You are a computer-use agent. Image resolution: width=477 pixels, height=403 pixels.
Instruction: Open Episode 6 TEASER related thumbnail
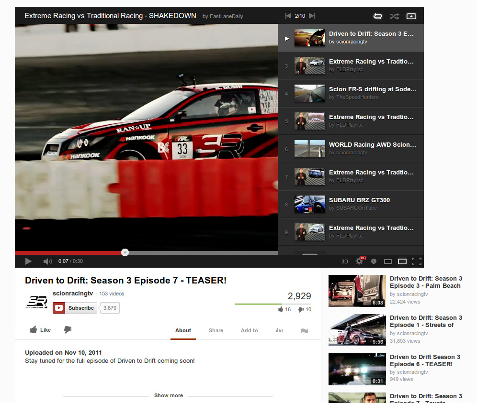point(357,369)
